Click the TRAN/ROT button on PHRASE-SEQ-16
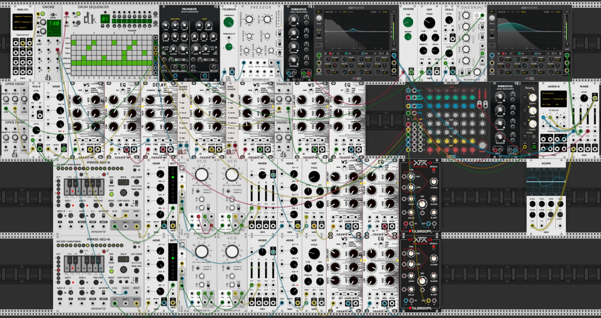Screen dimensions: 601x318 pos(137,194)
